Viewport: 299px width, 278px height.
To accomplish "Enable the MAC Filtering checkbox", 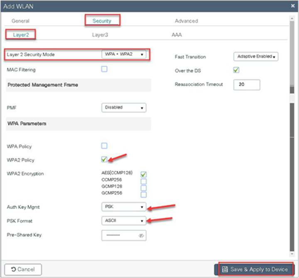I will [x=104, y=69].
